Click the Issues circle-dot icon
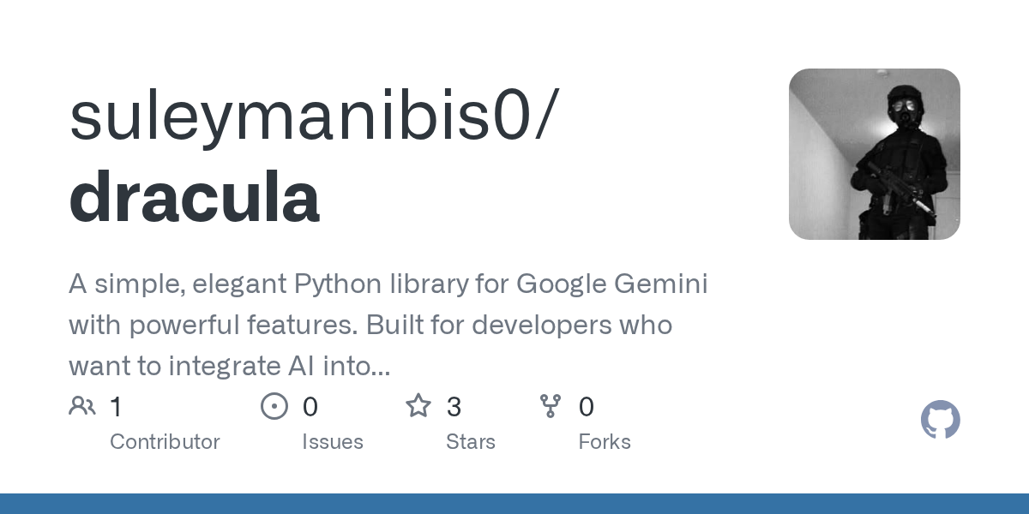Screen dimensions: 1029x514 point(274,406)
